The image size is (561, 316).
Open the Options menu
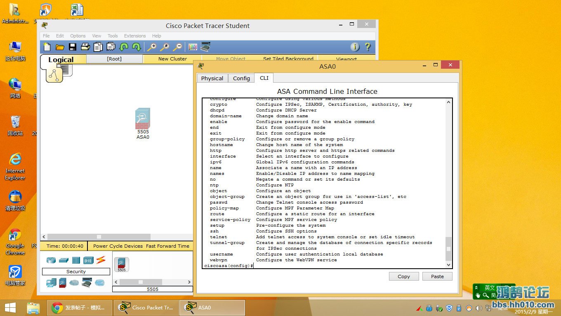click(x=78, y=36)
